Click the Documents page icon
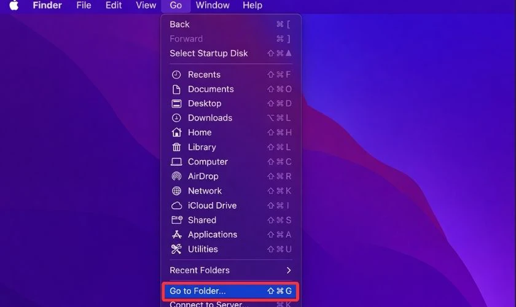 coord(176,89)
